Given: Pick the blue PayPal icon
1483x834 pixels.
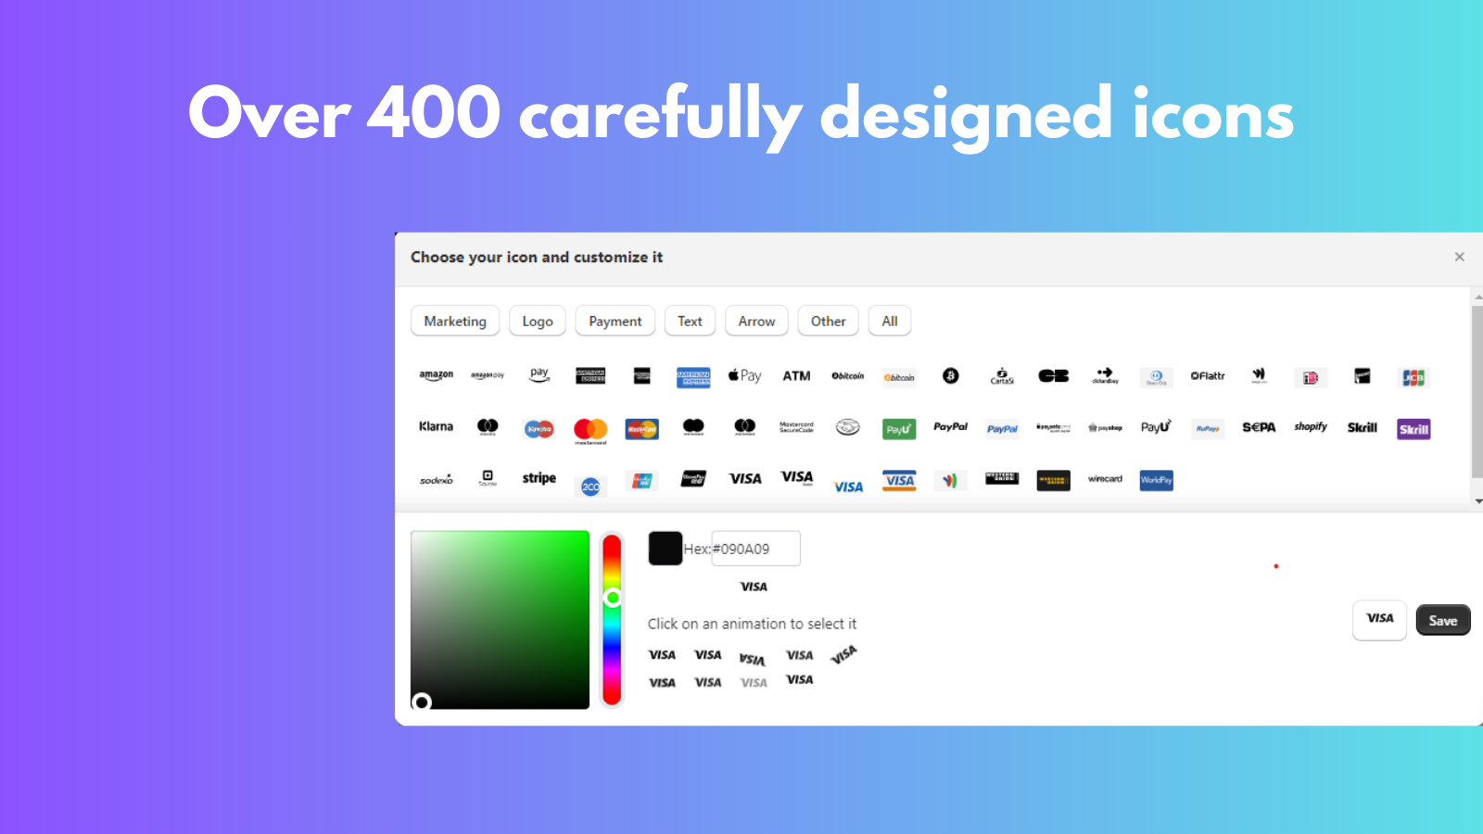Looking at the screenshot, I should 1001,428.
